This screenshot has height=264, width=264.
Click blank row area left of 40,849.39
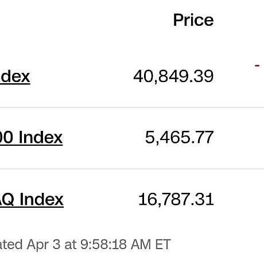pyautogui.click(x=81, y=76)
